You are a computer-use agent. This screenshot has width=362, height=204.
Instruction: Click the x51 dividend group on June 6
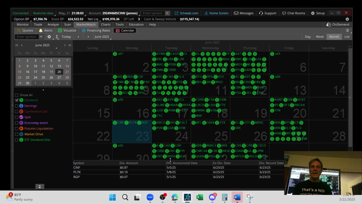(275, 54)
